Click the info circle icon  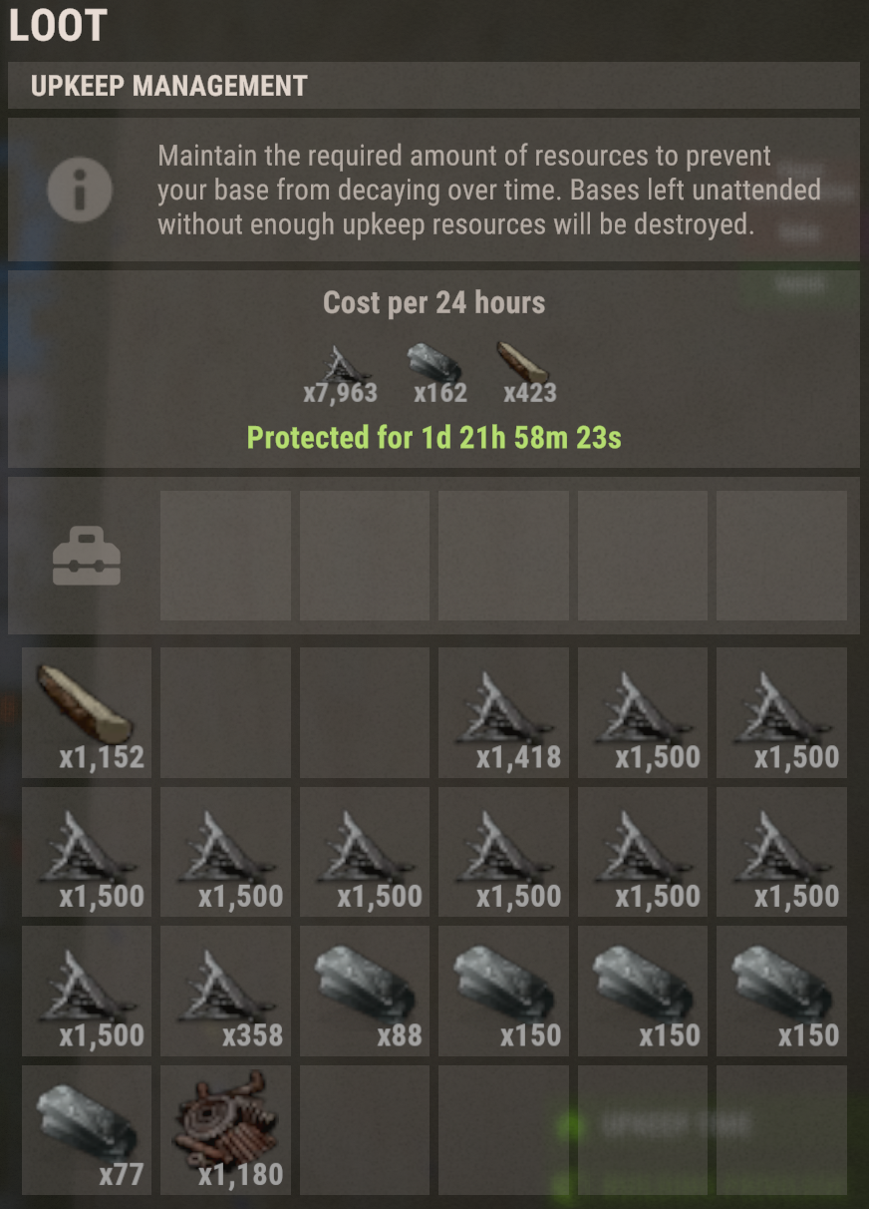click(x=80, y=189)
